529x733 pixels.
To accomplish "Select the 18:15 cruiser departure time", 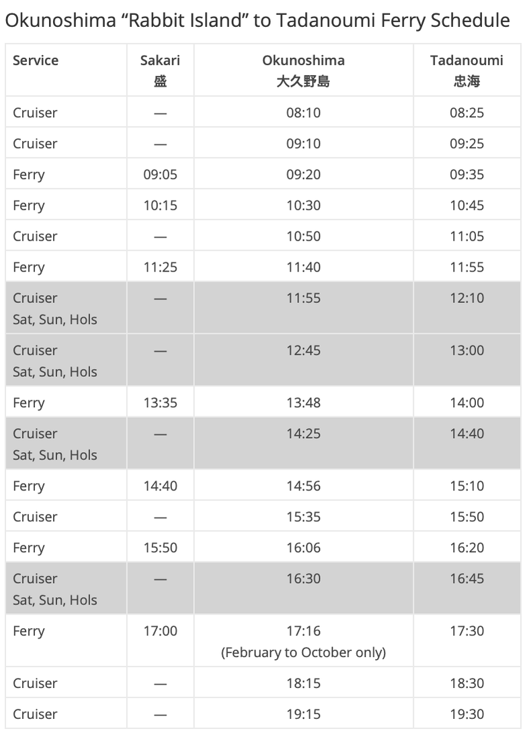I will 304,683.
